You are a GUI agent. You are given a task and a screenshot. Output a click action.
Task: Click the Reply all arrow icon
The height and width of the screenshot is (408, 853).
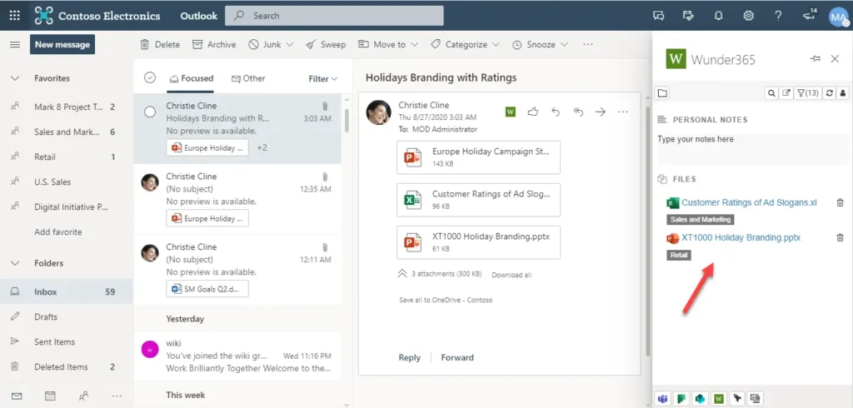[x=578, y=112]
